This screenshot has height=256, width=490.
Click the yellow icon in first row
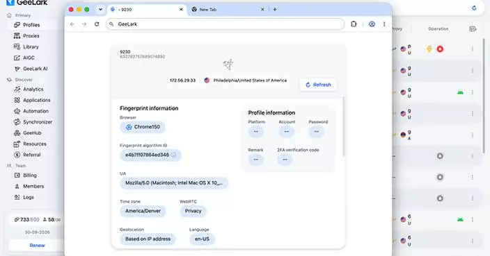pos(429,49)
